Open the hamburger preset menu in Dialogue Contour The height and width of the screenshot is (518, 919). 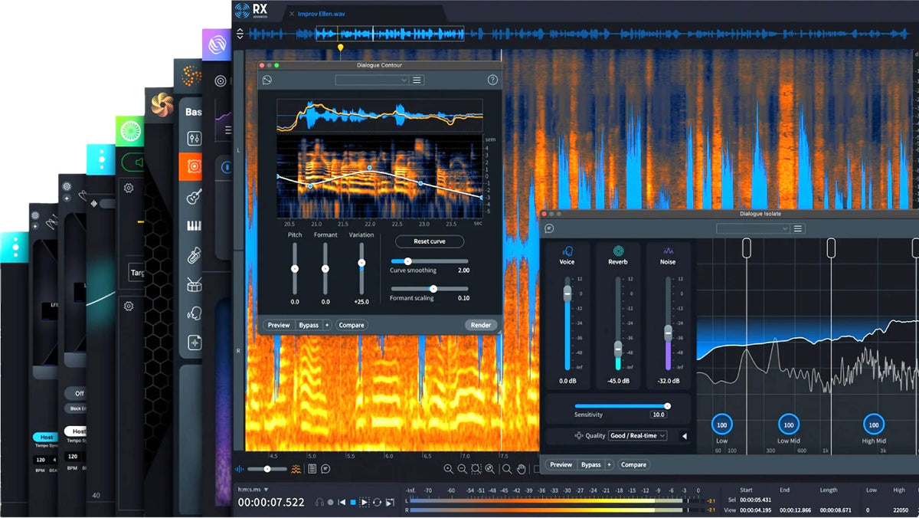pyautogui.click(x=417, y=80)
